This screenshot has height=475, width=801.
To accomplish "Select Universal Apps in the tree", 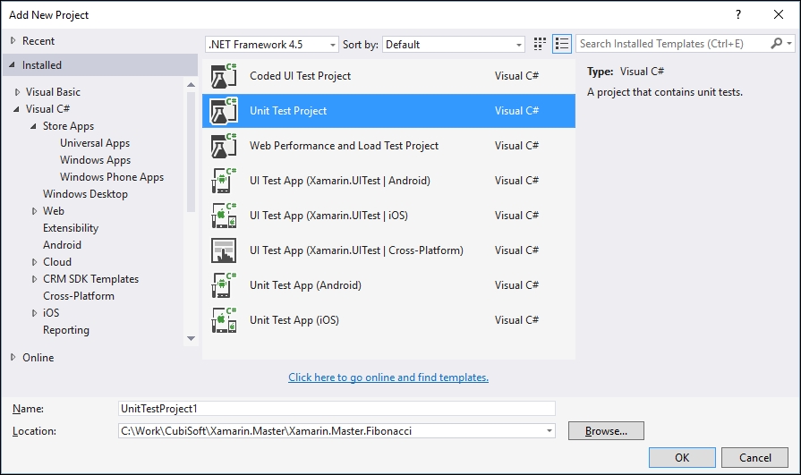I will [x=95, y=143].
